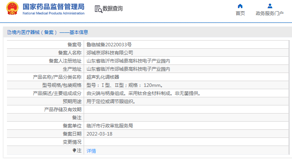Screen dimensions: 292x161
Task: Click the 备案人注册地址 row label
Action: coord(65,61)
